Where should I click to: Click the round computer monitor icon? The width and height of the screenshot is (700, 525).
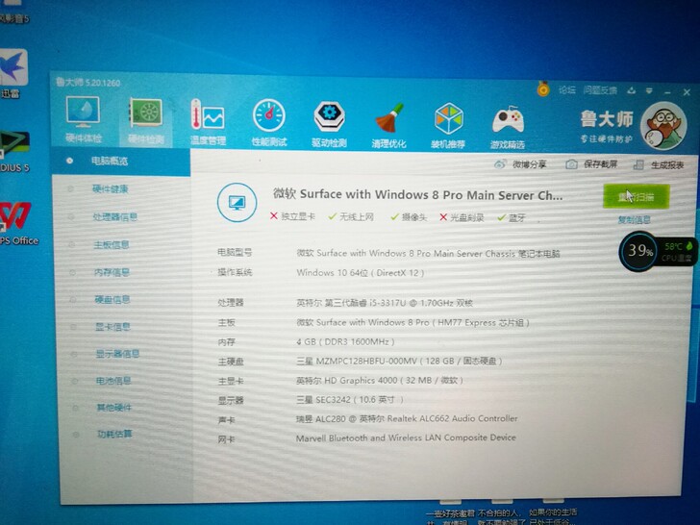pyautogui.click(x=237, y=202)
